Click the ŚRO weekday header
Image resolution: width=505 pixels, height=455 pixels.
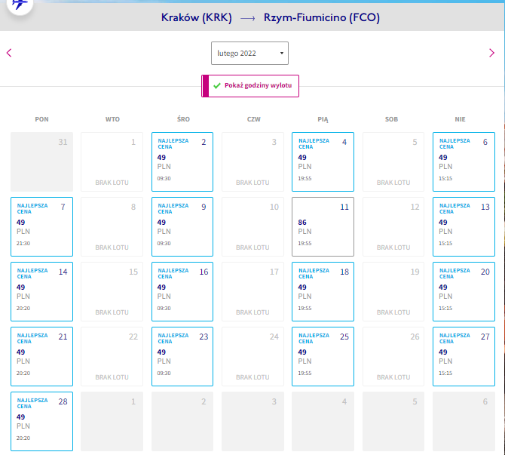click(183, 119)
